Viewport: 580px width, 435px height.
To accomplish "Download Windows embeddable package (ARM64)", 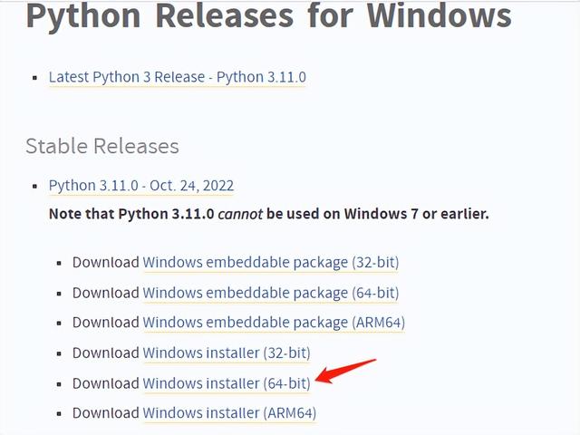I will pyautogui.click(x=273, y=323).
